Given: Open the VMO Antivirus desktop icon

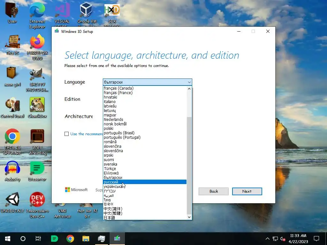Looking at the screenshot, I should [62, 211].
